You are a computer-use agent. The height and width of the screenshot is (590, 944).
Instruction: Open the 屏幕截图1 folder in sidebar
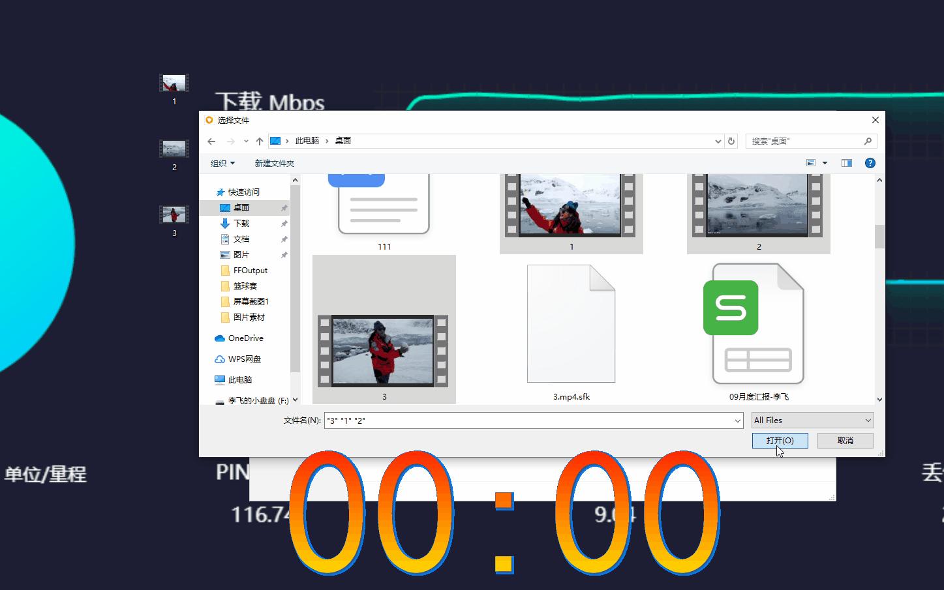pos(251,302)
